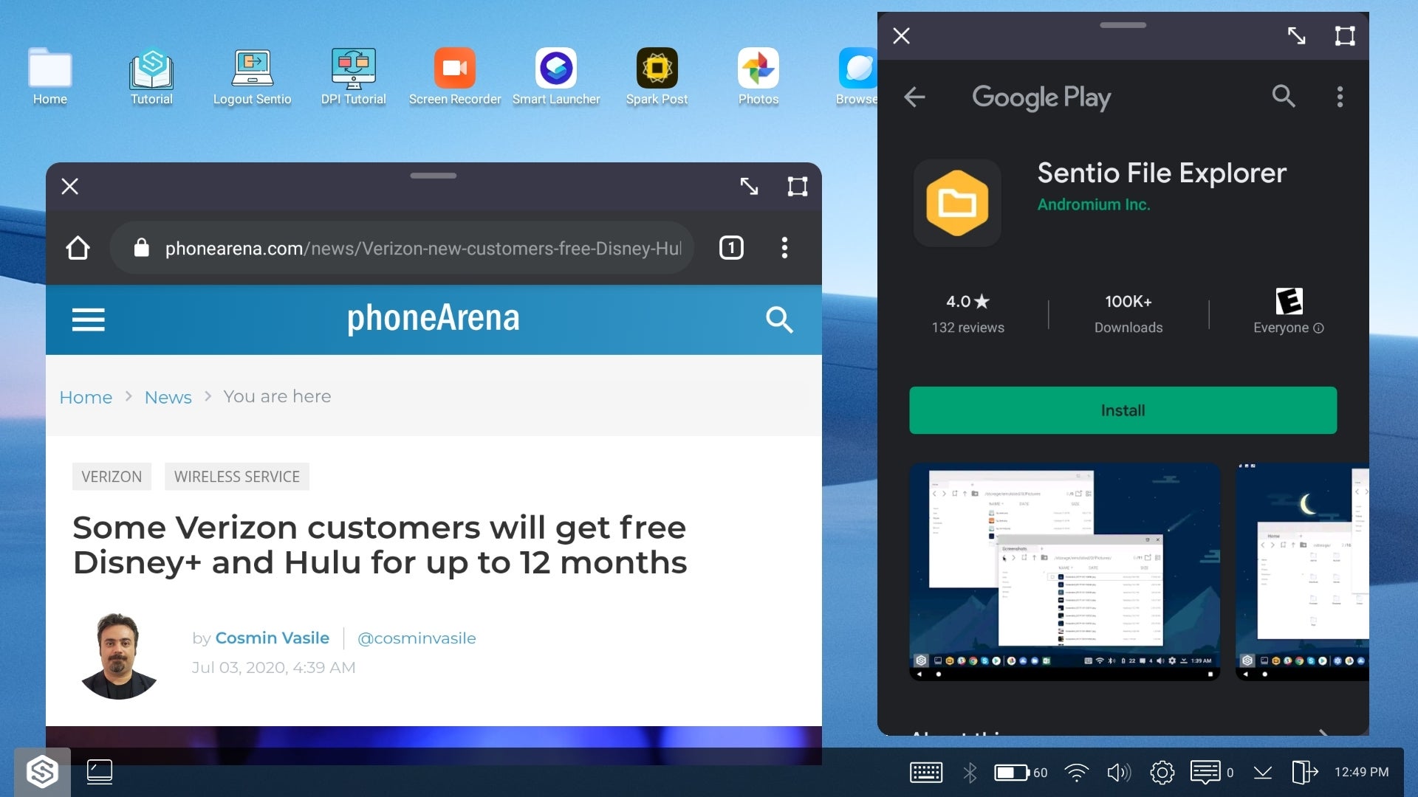The image size is (1418, 797).
Task: Install Sentio File Explorer from Play Store
Action: [1122, 410]
